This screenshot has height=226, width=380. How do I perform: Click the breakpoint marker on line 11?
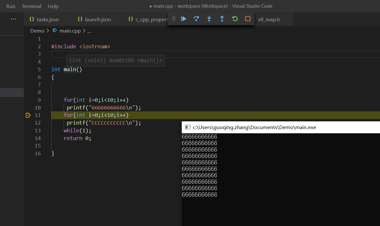(x=28, y=115)
